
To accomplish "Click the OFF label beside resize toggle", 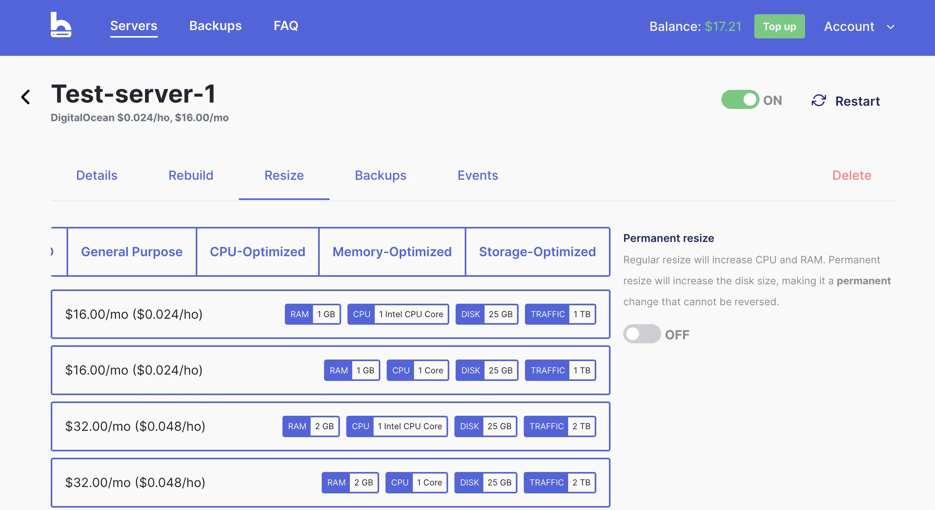I will click(x=677, y=335).
